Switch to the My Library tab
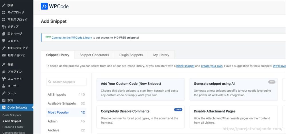This screenshot has width=286, height=134. tap(161, 55)
